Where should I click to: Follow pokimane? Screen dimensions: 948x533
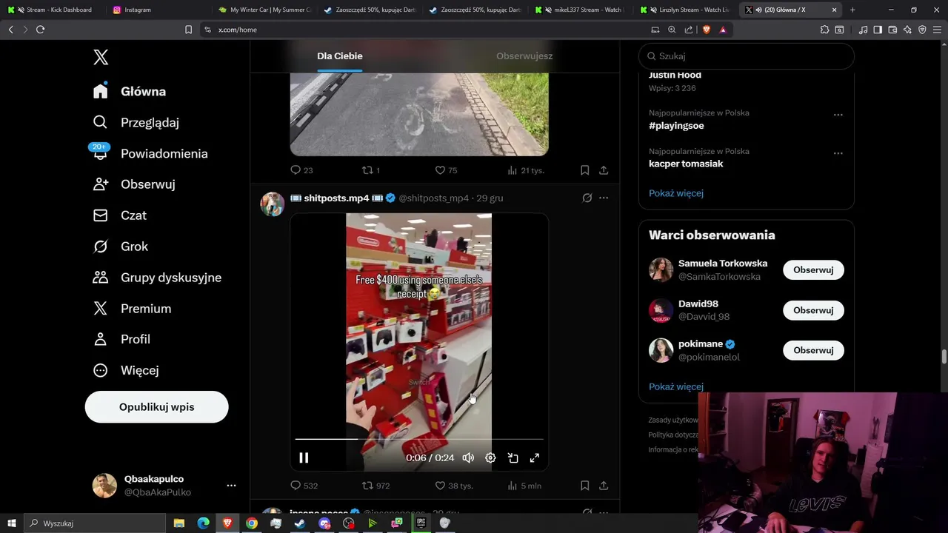[813, 350]
